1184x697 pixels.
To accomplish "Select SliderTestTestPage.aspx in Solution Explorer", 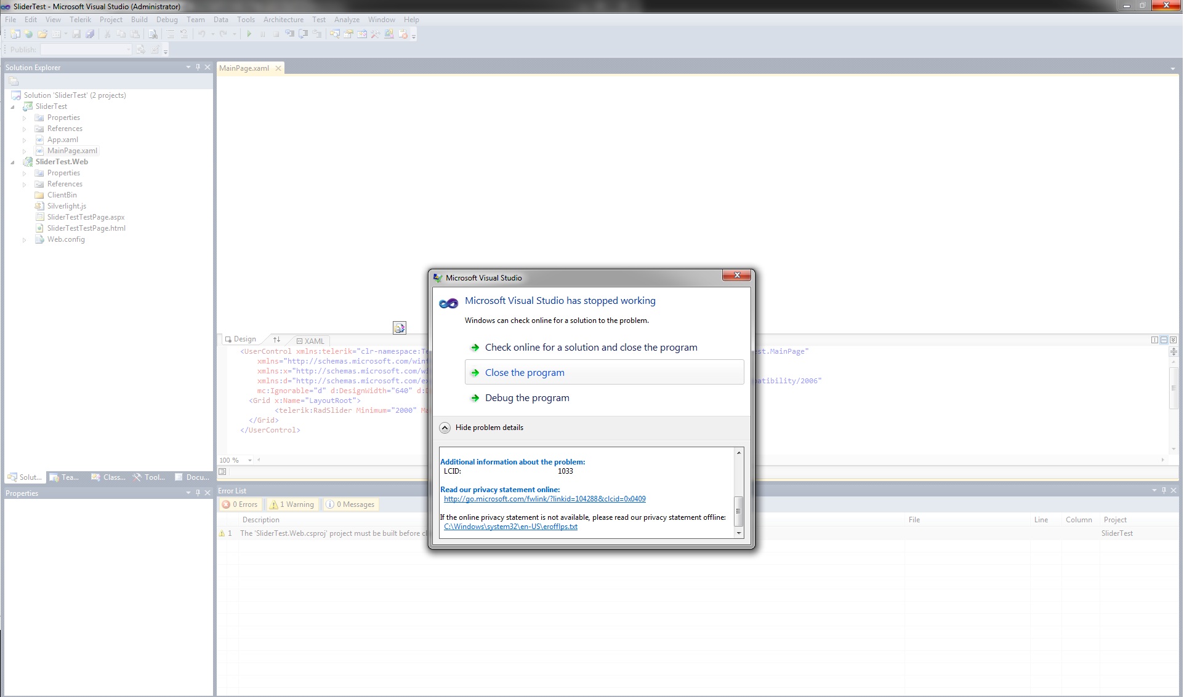I will point(86,217).
